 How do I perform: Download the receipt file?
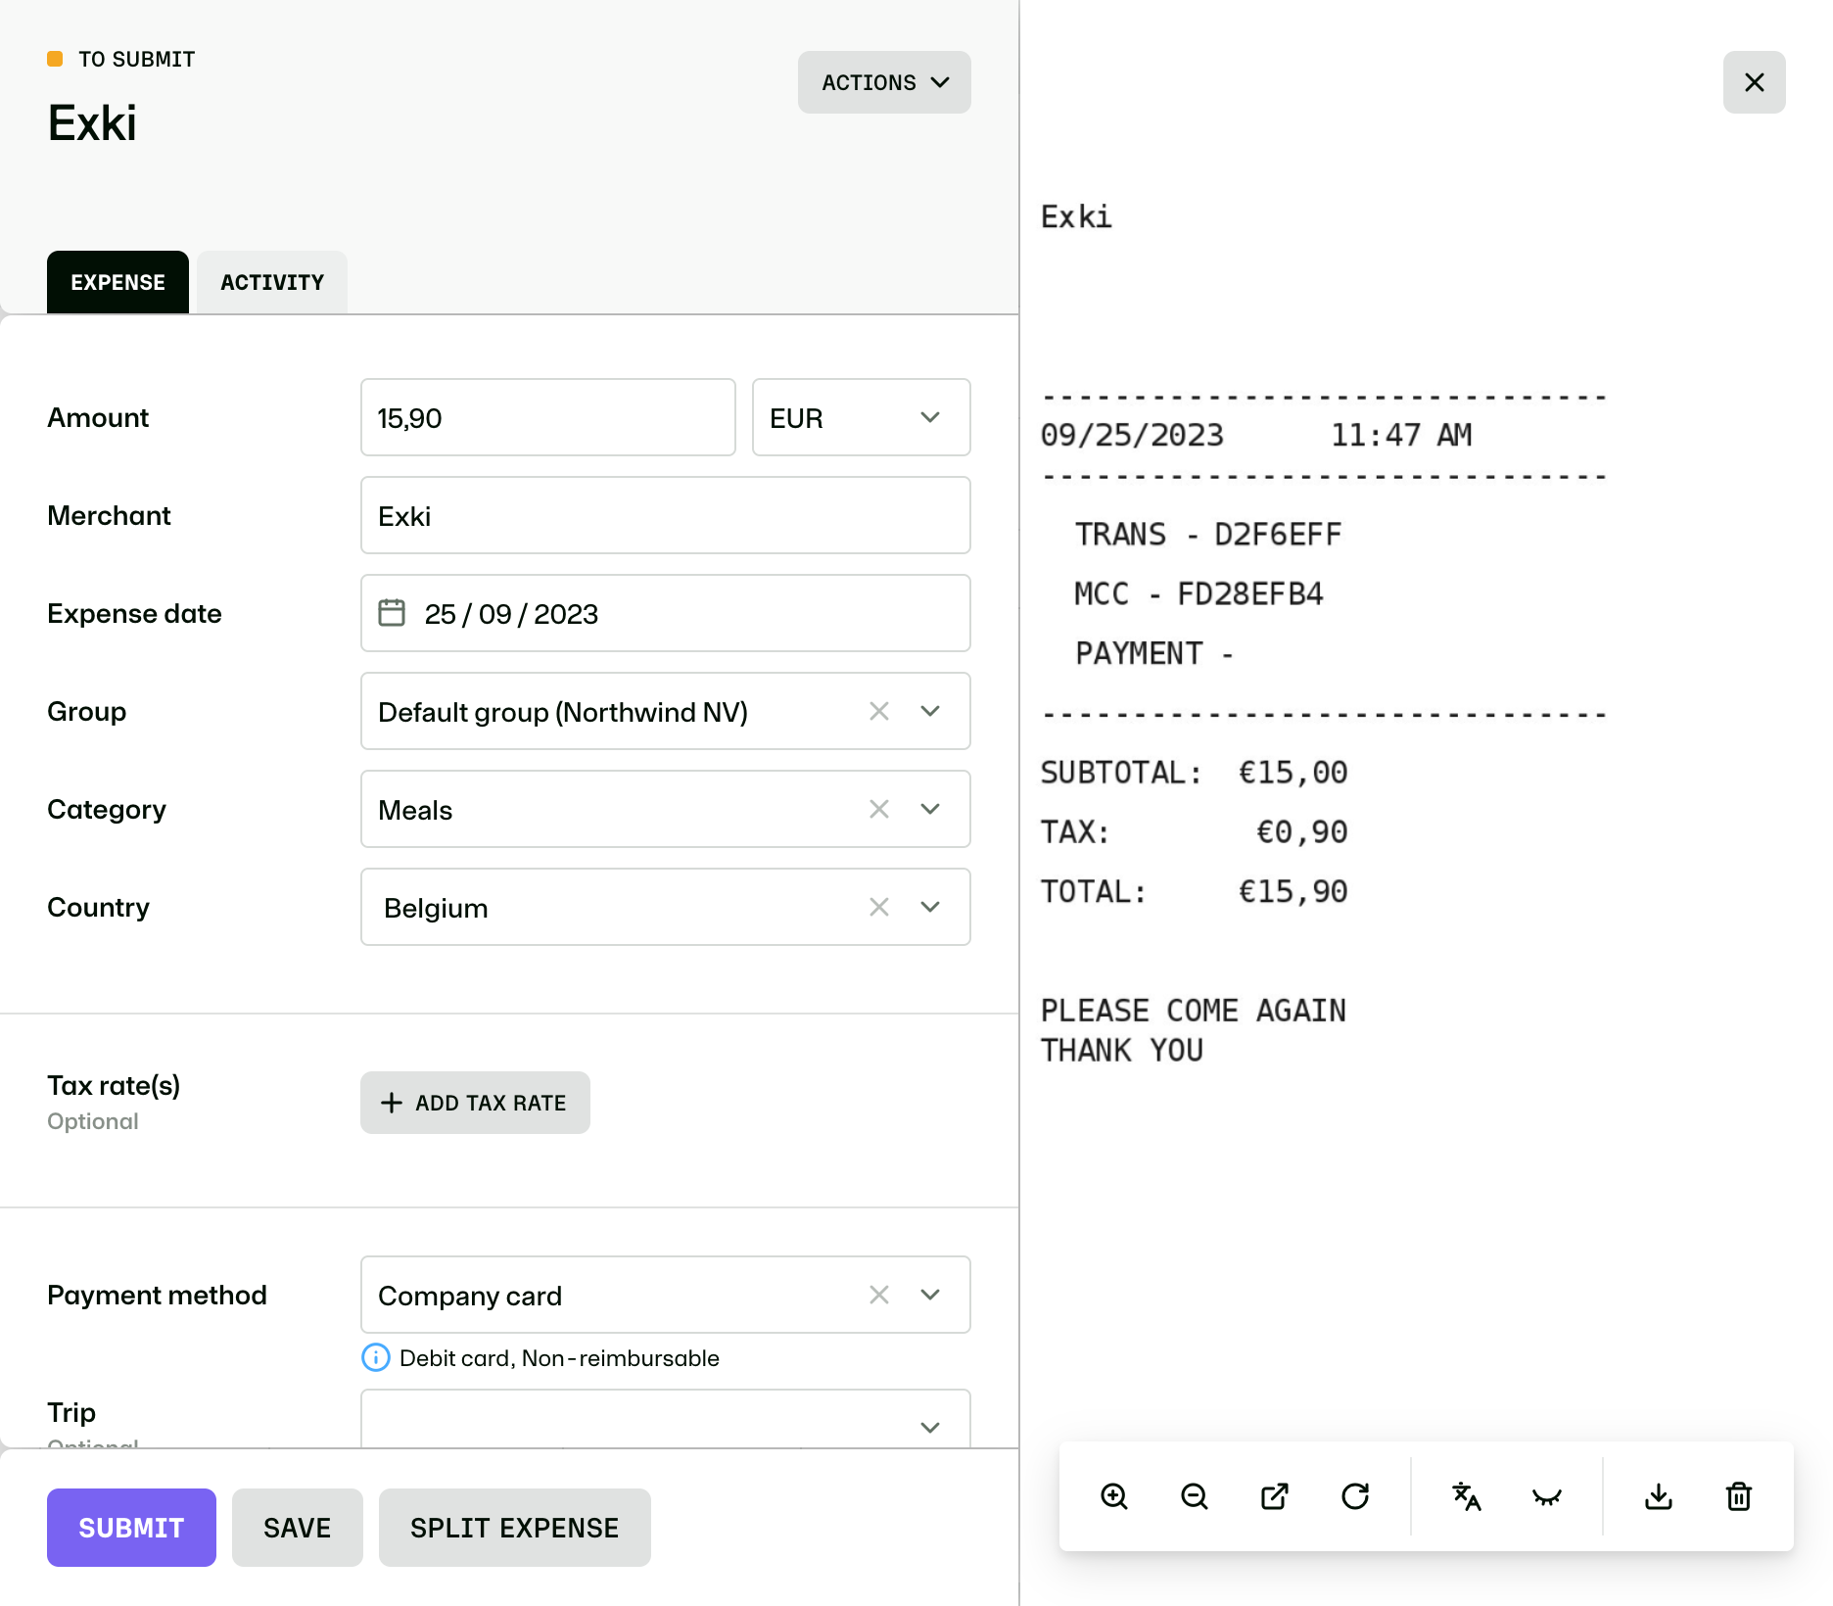tap(1659, 1496)
